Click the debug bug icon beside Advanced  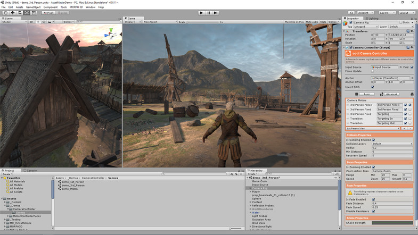(412, 94)
